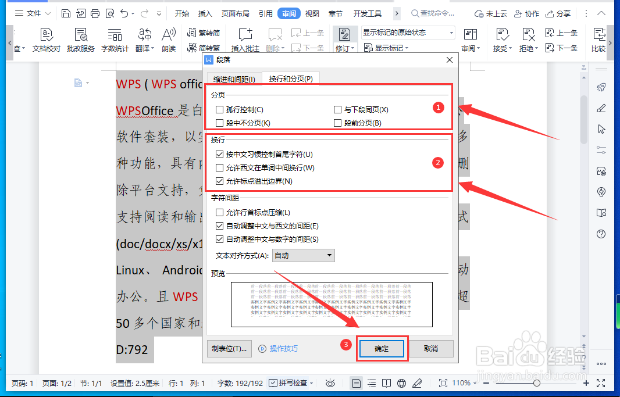
Task: Click fullscreen icon in status bar
Action: point(601,383)
